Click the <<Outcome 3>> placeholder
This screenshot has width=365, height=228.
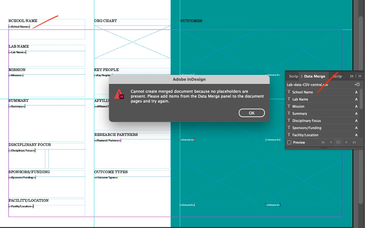point(187,140)
